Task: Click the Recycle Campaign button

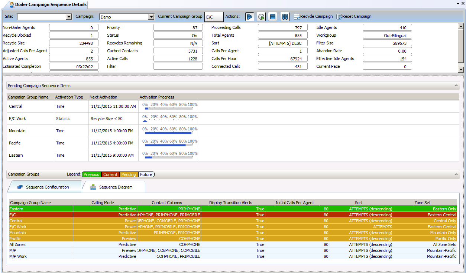Action: coord(313,16)
